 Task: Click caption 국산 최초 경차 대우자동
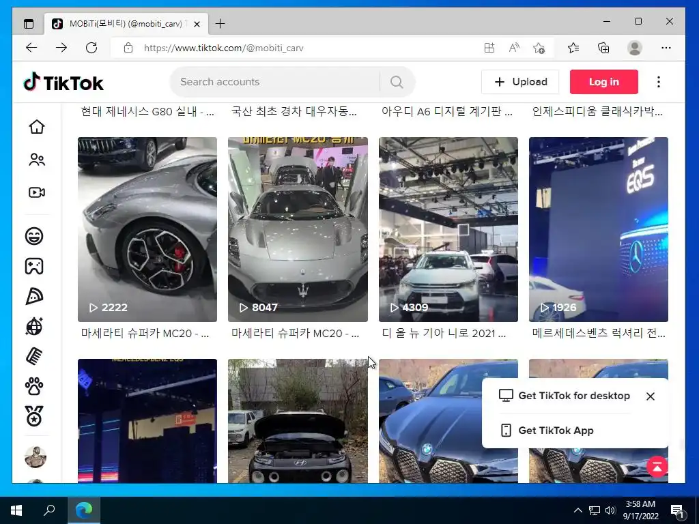coord(294,111)
